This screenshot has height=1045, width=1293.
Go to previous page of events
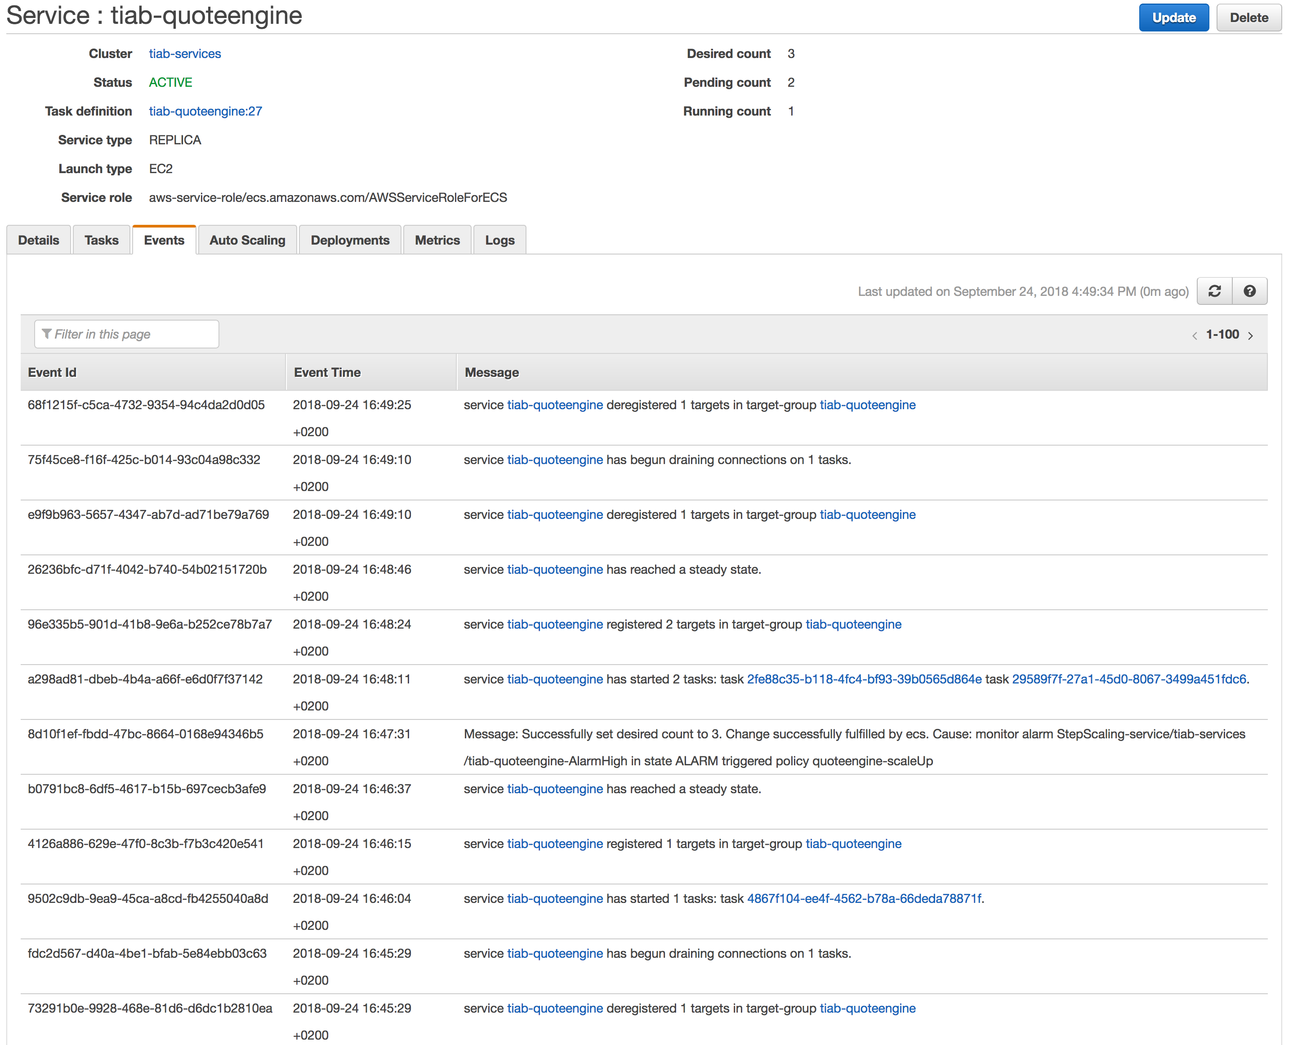coord(1194,335)
